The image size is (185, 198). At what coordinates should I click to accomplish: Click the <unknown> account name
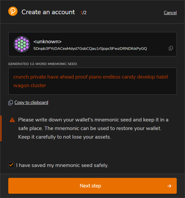[48, 42]
